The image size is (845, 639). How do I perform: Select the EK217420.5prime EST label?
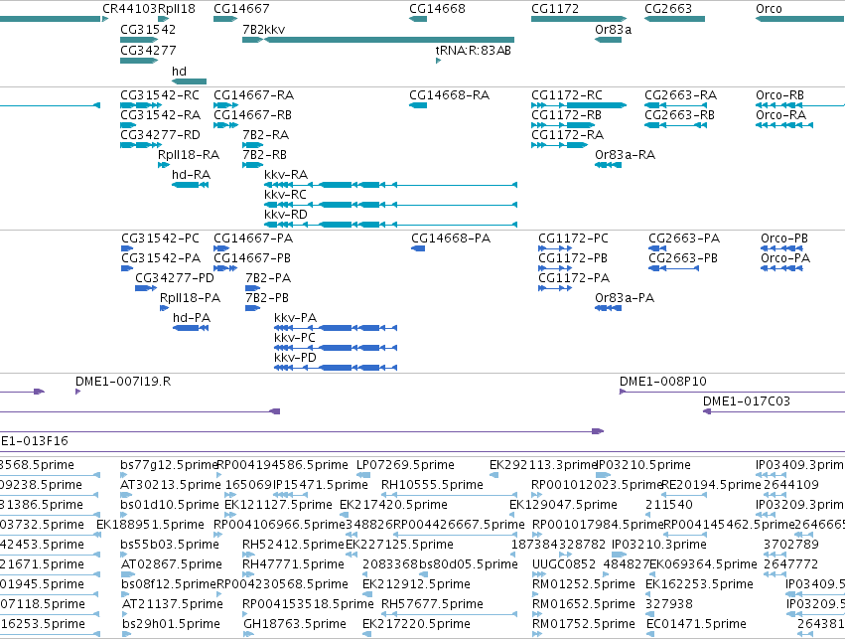pyautogui.click(x=393, y=505)
